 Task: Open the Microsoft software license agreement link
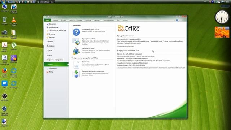151,68
